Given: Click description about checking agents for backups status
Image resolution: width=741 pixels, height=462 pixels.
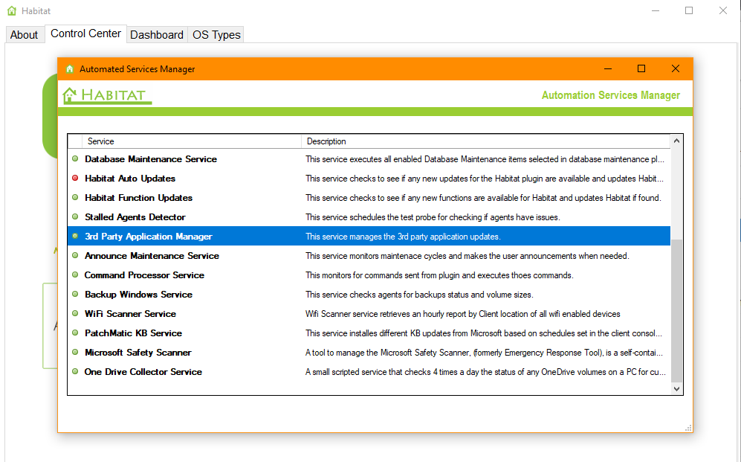Looking at the screenshot, I should (x=419, y=295).
